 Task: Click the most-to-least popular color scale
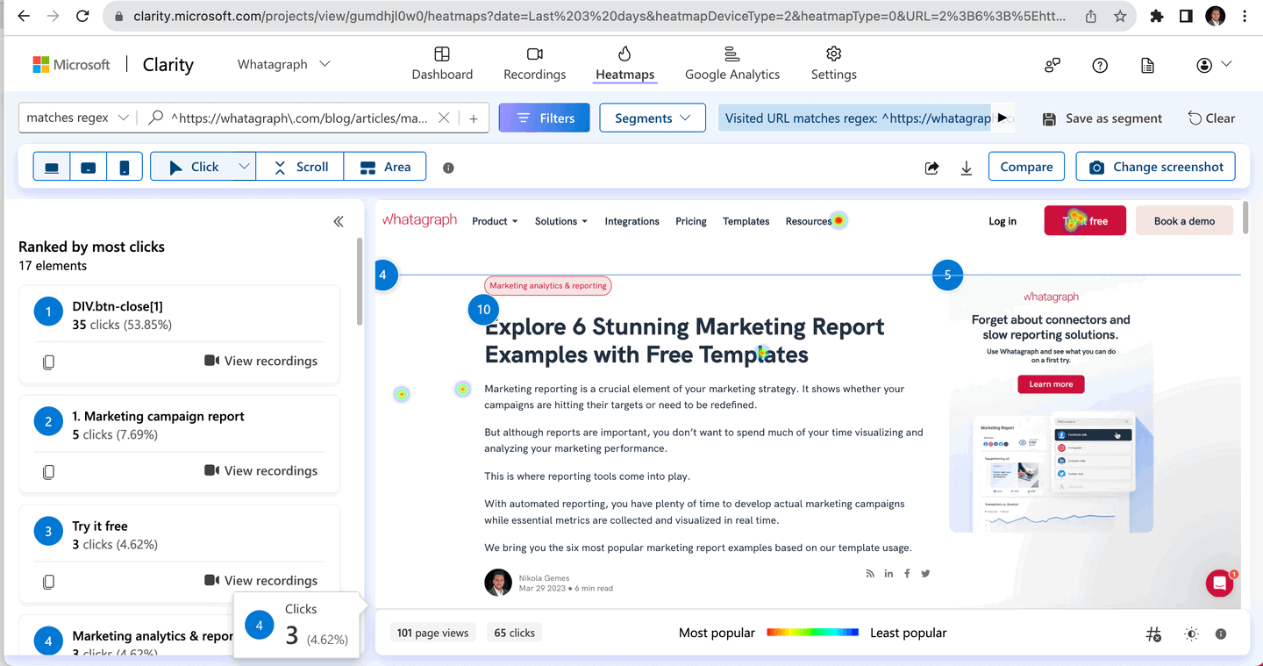[812, 633]
